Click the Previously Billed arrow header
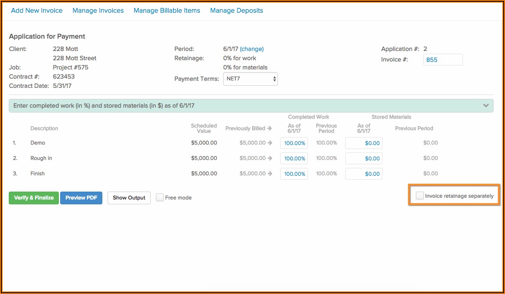The image size is (505, 294). [249, 129]
